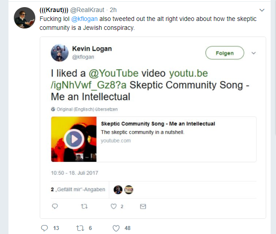Viewport: 276px width, 234px height.
Task: Click the Folgen follow button
Action: coord(225,53)
